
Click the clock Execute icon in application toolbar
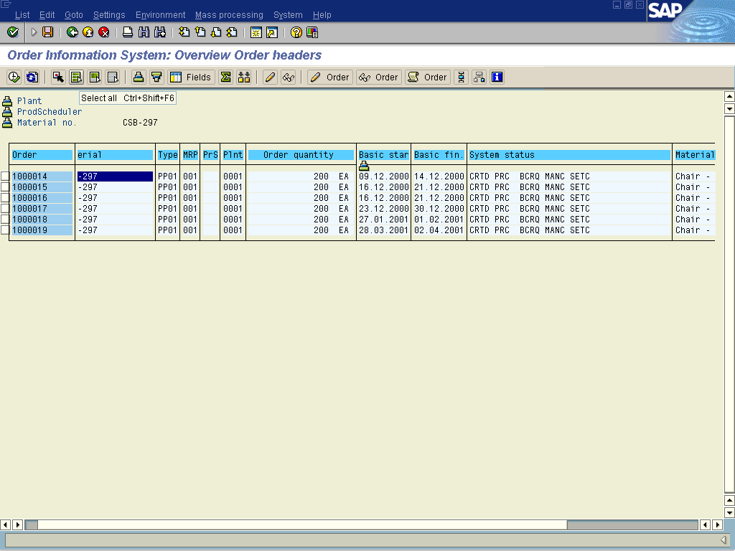point(14,77)
